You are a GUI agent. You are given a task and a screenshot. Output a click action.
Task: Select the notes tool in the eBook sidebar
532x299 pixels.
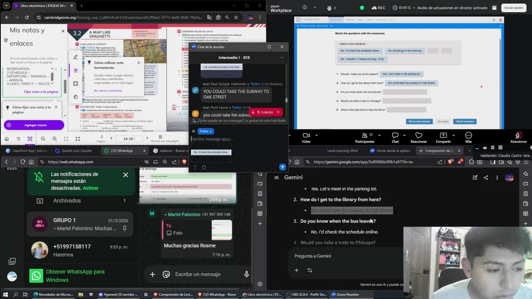point(75,70)
